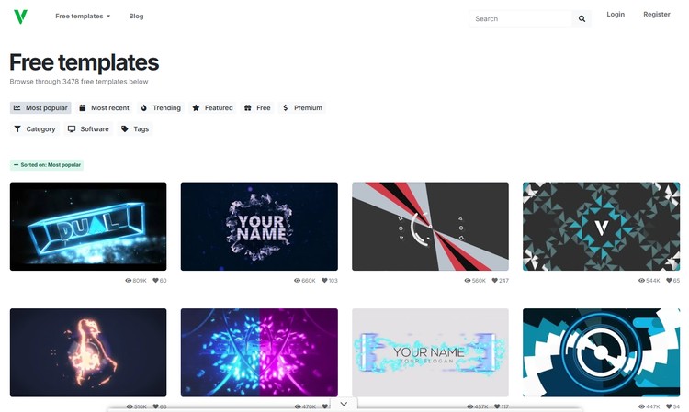Click the Browse through 3478 free templates text

click(79, 82)
